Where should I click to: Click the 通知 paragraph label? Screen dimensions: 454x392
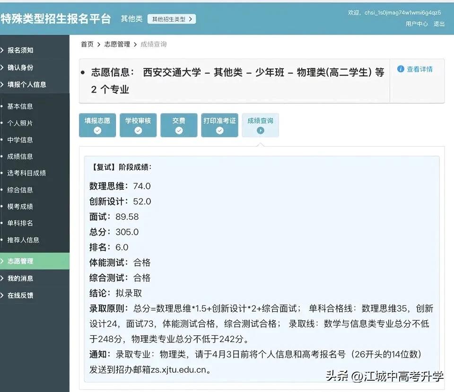(100, 354)
